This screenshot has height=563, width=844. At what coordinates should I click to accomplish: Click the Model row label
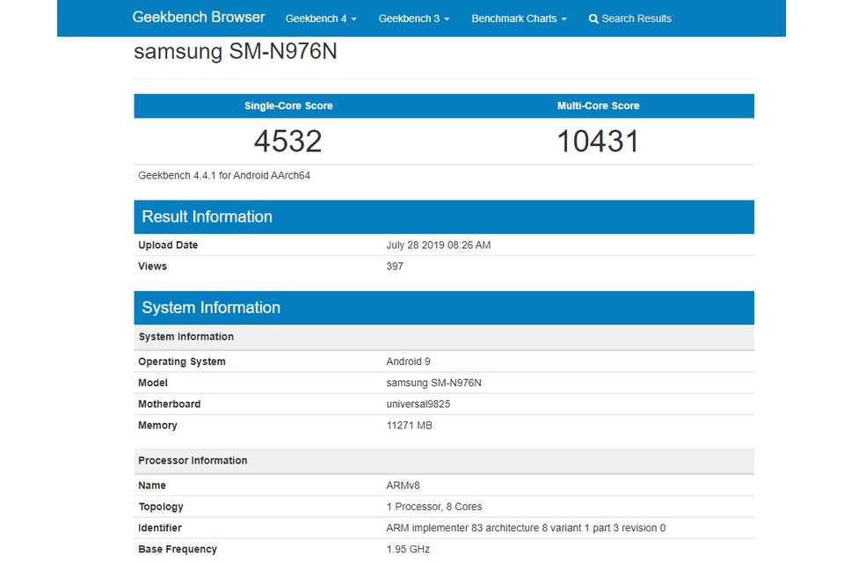[x=153, y=383]
